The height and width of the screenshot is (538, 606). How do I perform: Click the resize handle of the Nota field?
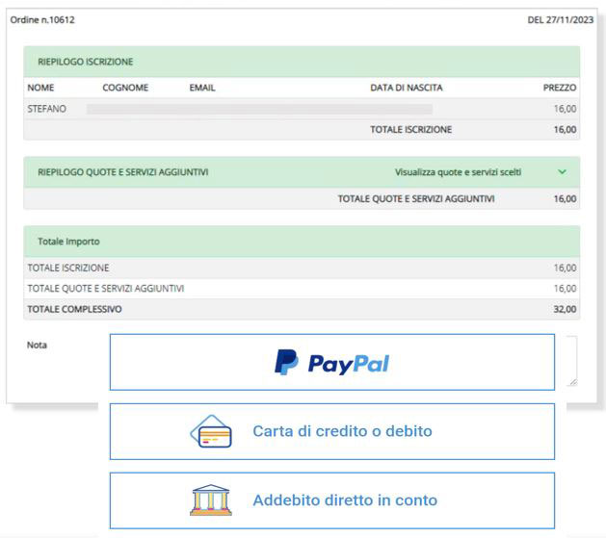[x=573, y=382]
